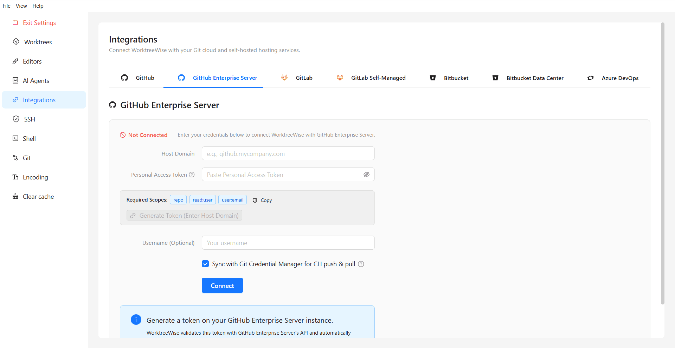Click the Shell terminal icon
Viewport: 675px width, 348px height.
point(15,138)
